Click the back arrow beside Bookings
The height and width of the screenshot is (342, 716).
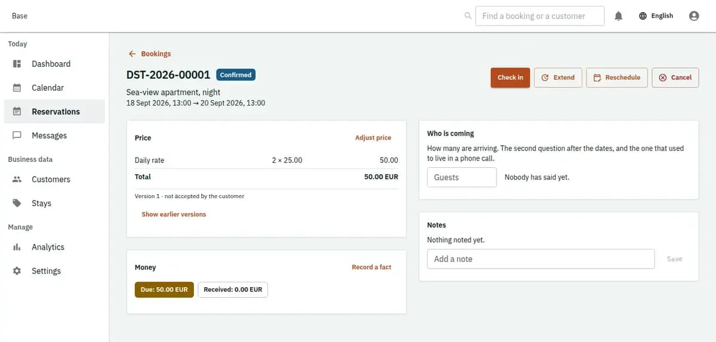(132, 54)
